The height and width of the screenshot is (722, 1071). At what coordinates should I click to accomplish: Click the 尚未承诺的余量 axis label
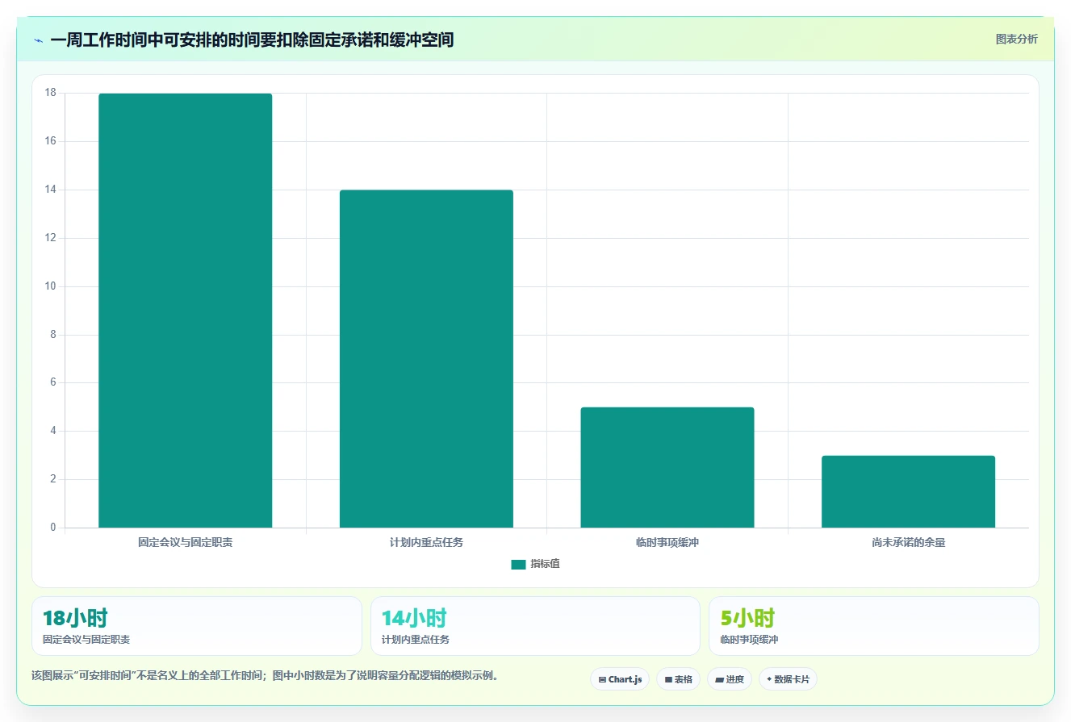pos(908,543)
